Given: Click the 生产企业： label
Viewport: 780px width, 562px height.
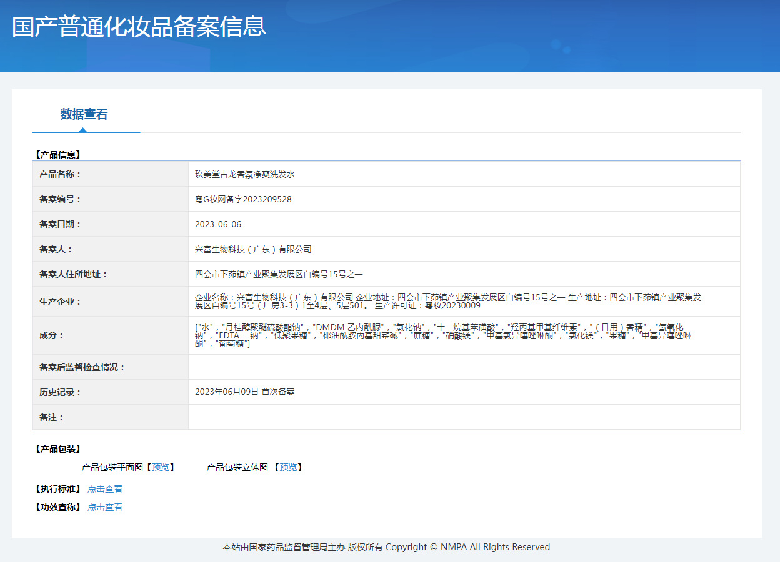Looking at the screenshot, I should [x=61, y=302].
